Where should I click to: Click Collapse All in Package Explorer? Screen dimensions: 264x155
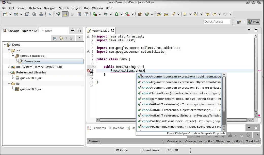54,38
